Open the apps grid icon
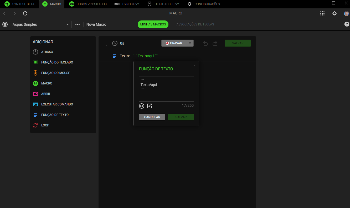 322,13
